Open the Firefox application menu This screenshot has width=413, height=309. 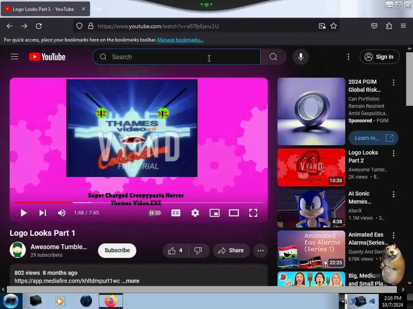(403, 26)
